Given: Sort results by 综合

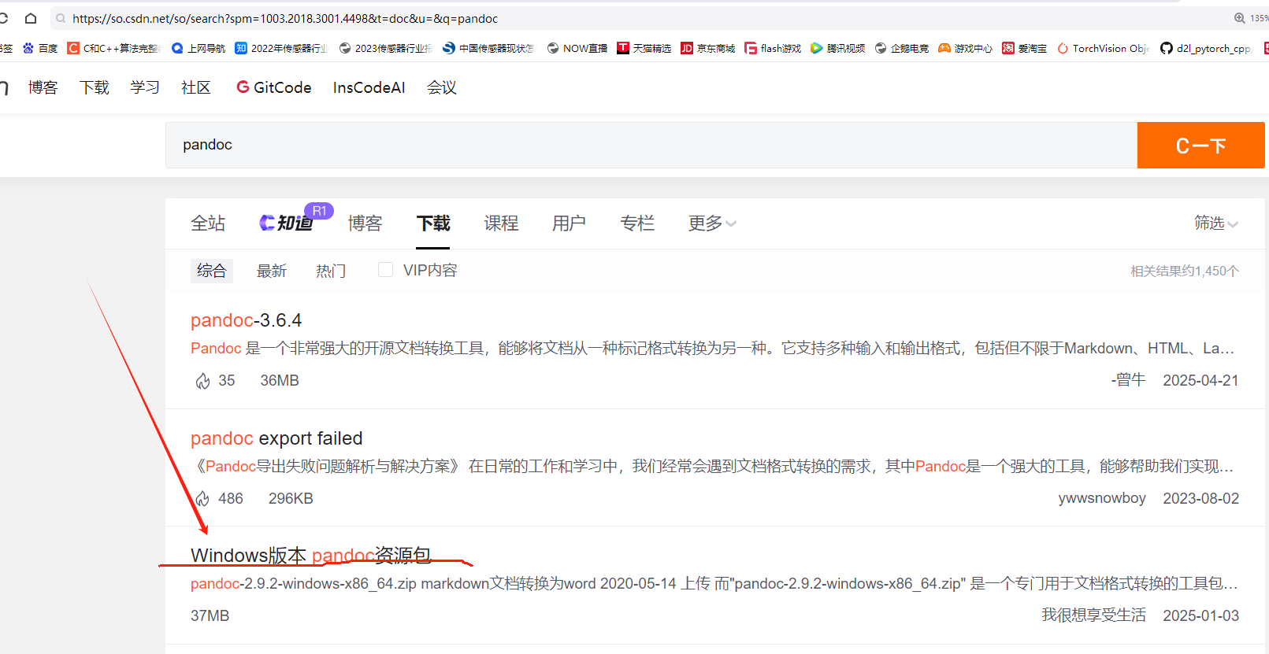Looking at the screenshot, I should coord(212,271).
